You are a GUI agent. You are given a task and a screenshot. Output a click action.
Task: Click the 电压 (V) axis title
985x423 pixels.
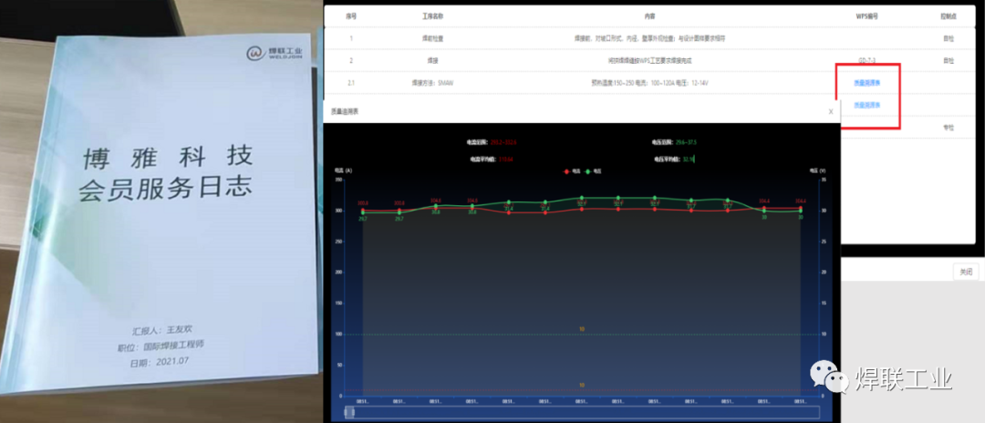coord(816,170)
